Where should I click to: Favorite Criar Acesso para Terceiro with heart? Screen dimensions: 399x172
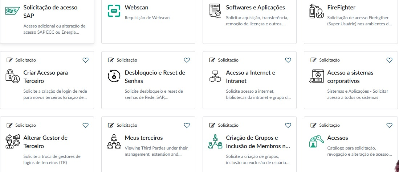point(86,60)
